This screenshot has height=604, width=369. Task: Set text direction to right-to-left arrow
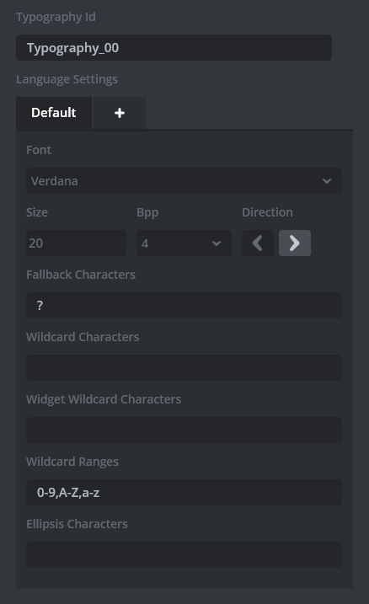(x=258, y=243)
